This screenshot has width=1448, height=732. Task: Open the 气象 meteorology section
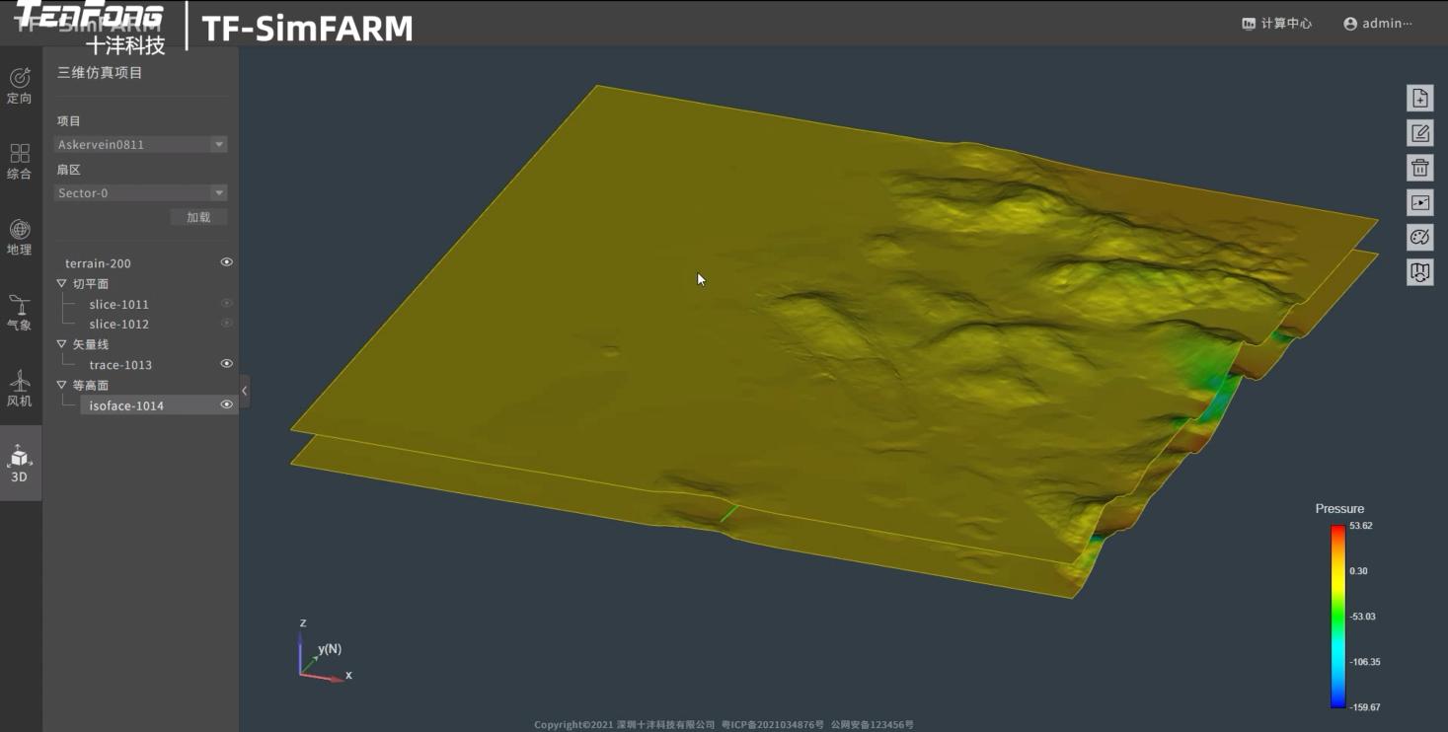coord(20,312)
